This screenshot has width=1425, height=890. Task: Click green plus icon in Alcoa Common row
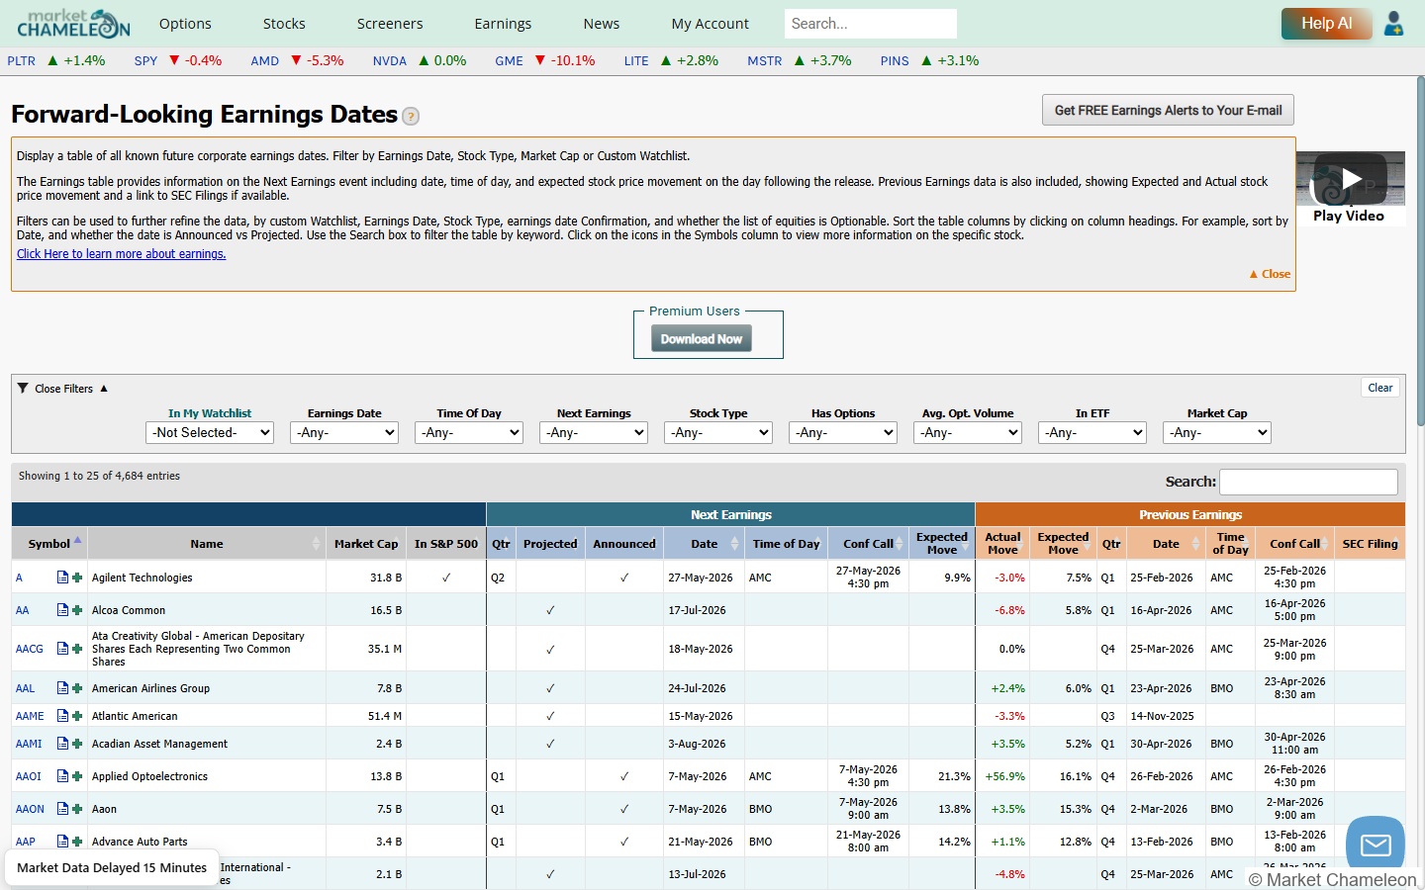pyautogui.click(x=77, y=610)
